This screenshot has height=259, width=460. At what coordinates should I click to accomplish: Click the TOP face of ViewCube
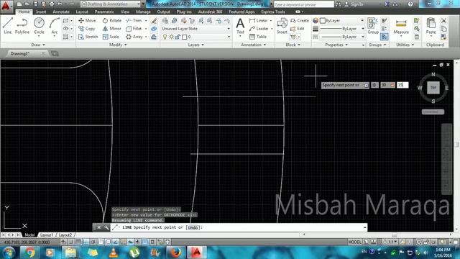pos(433,88)
